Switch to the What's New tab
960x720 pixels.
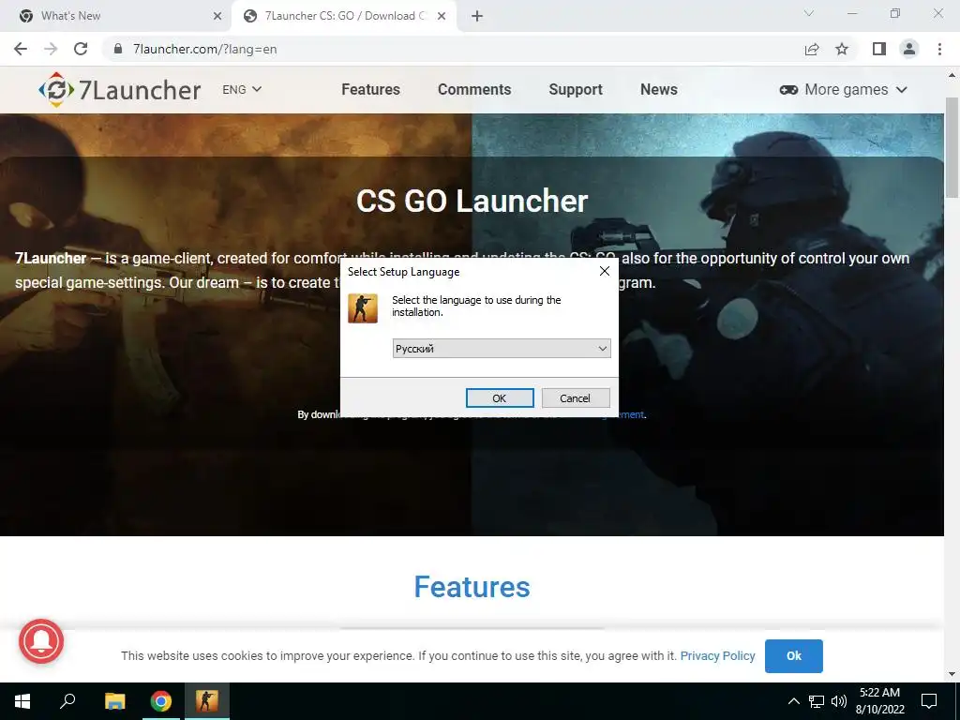pos(116,16)
